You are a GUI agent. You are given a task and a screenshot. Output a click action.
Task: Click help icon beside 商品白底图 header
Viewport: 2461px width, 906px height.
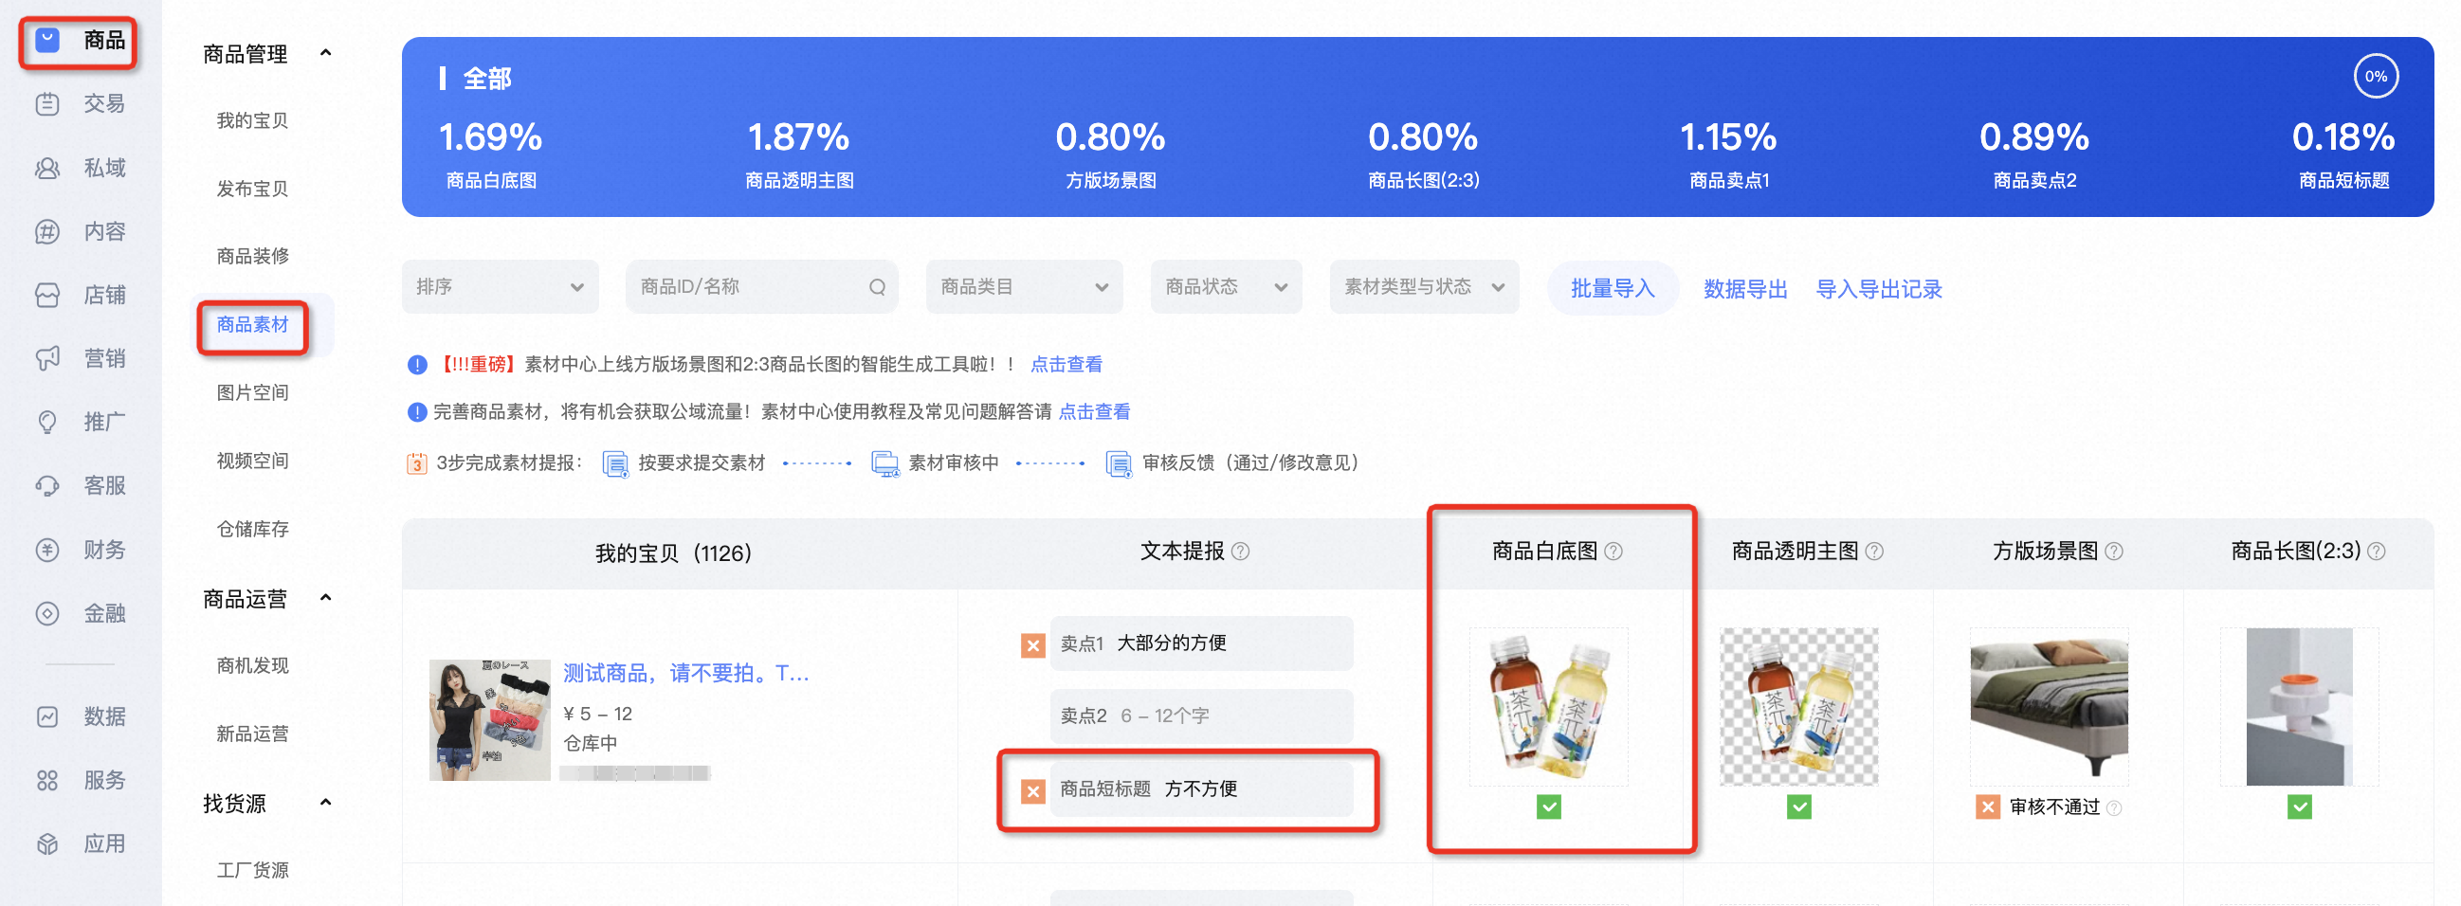[x=1613, y=551]
